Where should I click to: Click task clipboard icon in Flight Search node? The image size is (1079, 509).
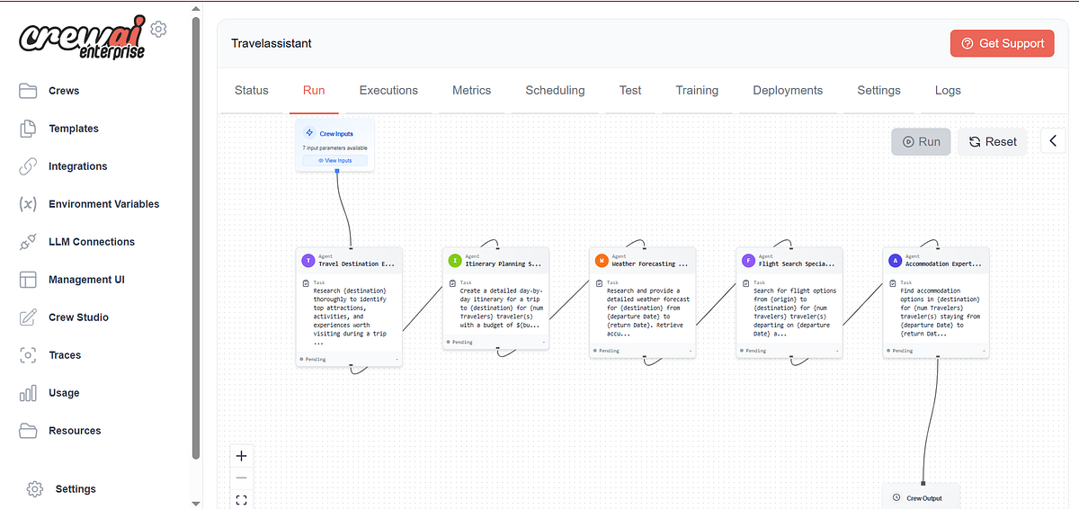pyautogui.click(x=745, y=283)
